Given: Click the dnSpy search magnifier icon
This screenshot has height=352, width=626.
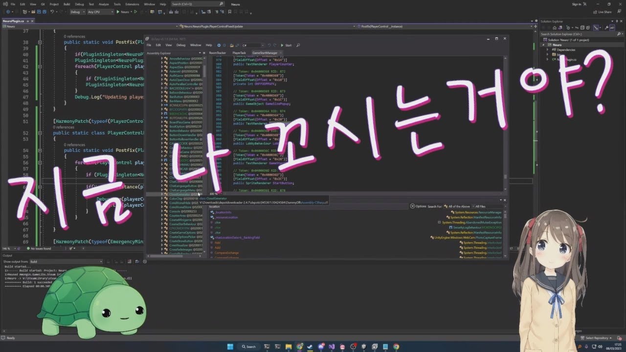Looking at the screenshot, I should click(x=298, y=45).
